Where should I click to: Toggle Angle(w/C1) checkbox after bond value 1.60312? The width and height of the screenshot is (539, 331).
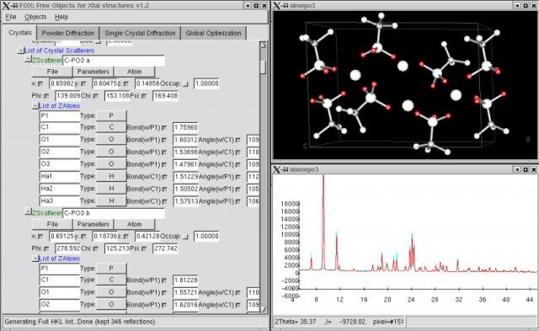pyautogui.click(x=238, y=140)
